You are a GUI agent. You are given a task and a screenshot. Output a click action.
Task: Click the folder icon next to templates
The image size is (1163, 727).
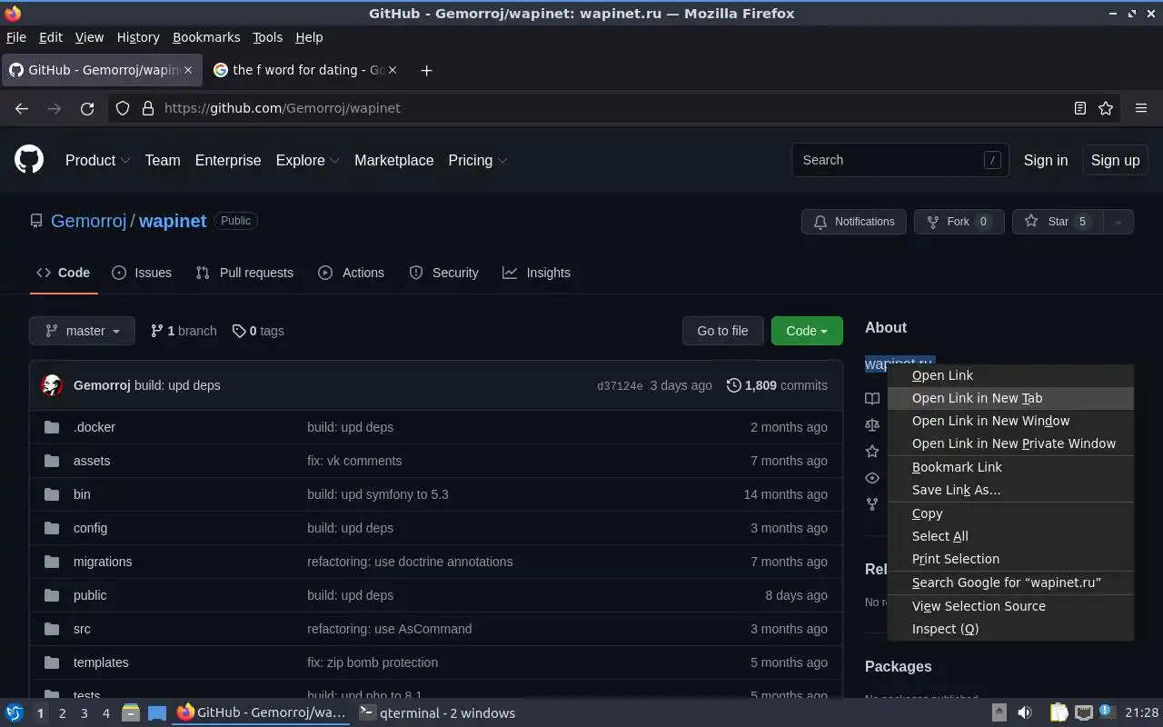point(52,662)
